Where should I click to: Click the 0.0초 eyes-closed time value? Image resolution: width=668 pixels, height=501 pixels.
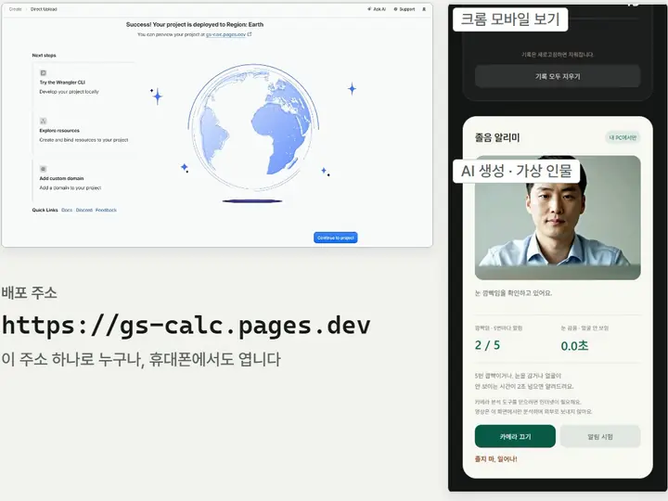click(x=574, y=345)
